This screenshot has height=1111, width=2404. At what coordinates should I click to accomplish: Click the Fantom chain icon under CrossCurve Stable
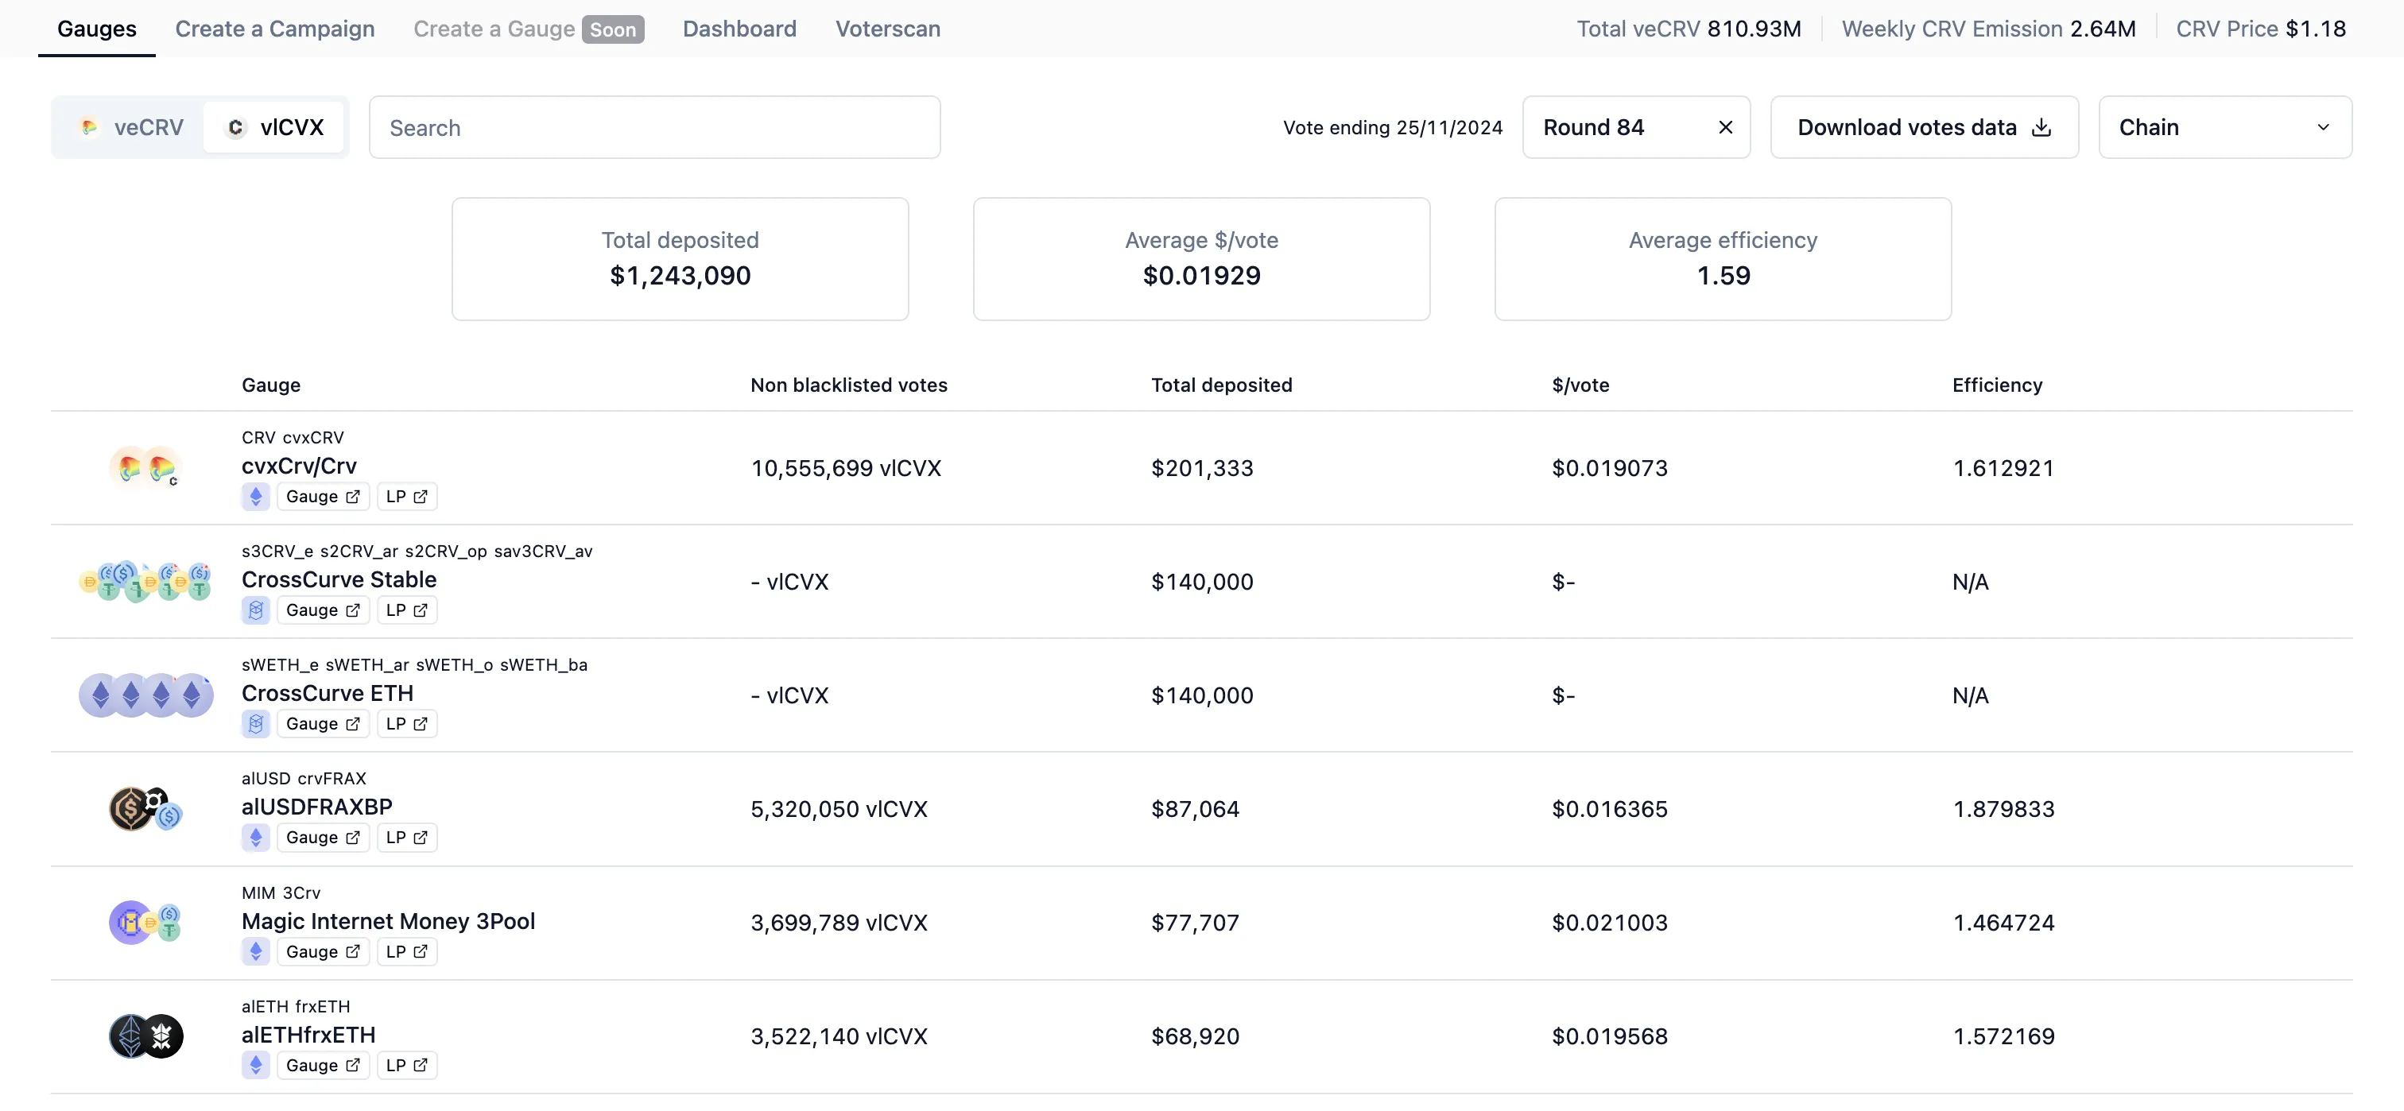pos(256,610)
